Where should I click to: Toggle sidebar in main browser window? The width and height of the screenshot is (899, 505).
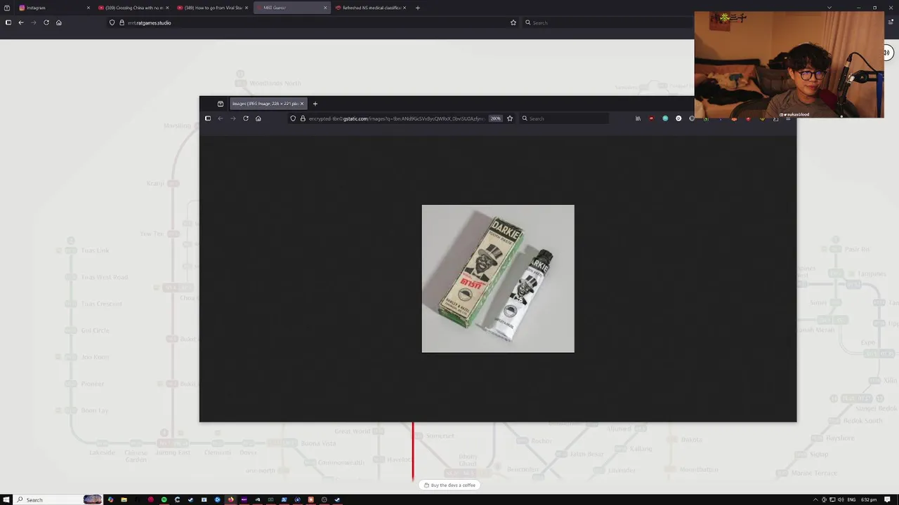[x=8, y=22]
